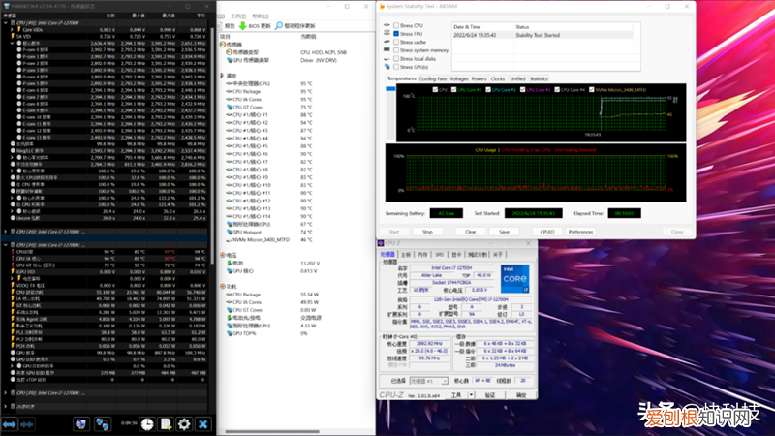Click the clock icon in HWiNFO bottom bar

pyautogui.click(x=146, y=424)
